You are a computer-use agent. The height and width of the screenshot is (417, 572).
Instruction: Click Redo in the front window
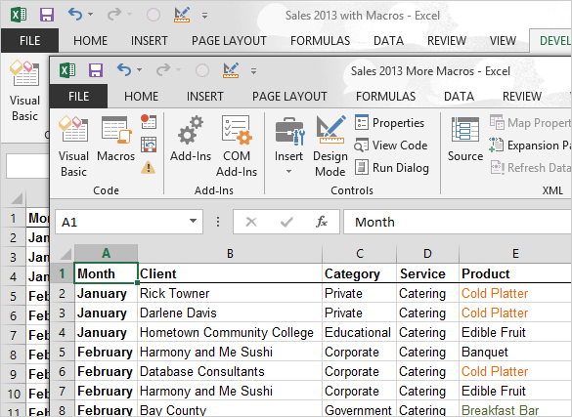pyautogui.click(x=163, y=70)
